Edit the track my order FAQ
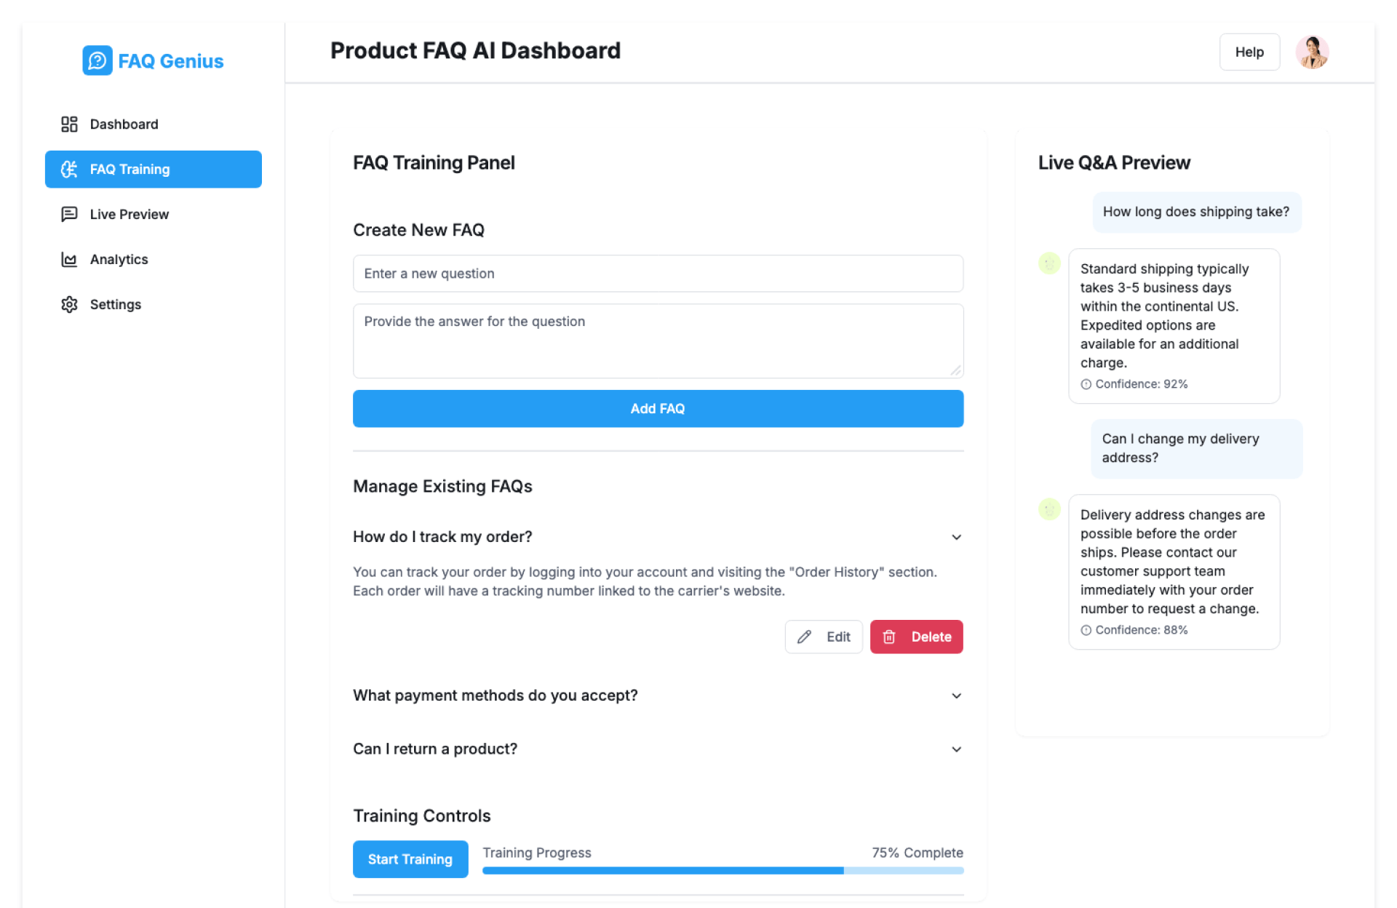The image size is (1397, 908). tap(823, 637)
